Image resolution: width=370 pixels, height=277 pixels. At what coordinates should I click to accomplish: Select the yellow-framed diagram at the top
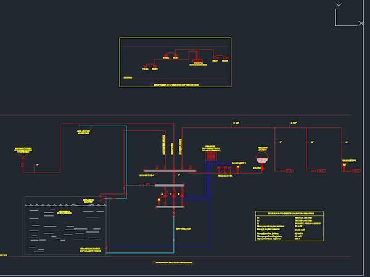[x=175, y=62]
